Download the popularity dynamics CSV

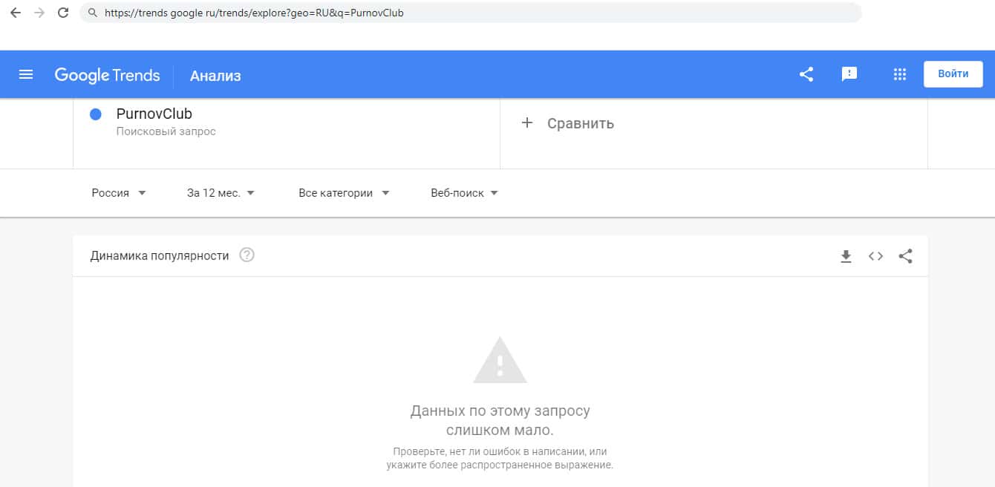pyautogui.click(x=846, y=256)
